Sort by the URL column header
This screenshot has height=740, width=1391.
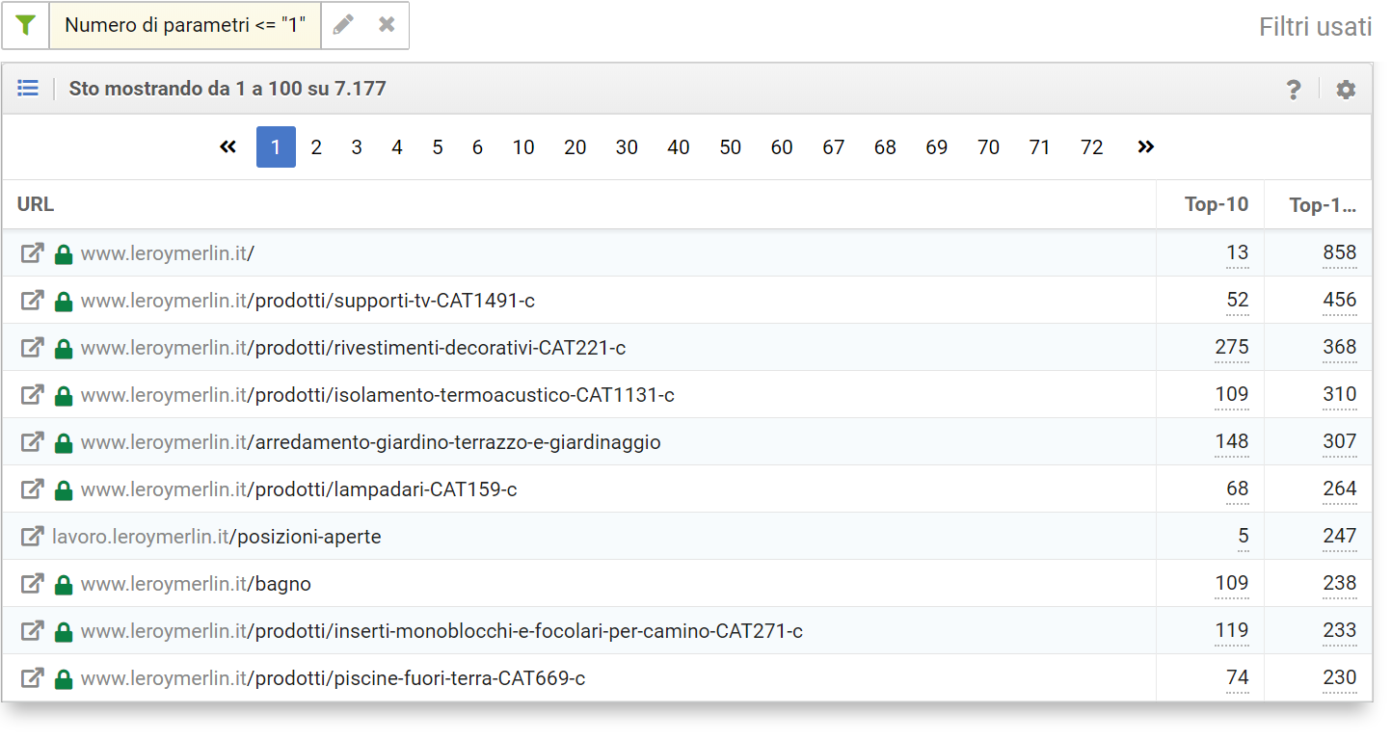(x=36, y=204)
